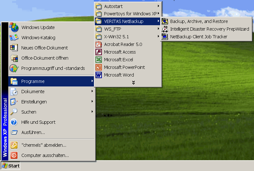Click the VERITAS NetBackup folder icon

98,21
